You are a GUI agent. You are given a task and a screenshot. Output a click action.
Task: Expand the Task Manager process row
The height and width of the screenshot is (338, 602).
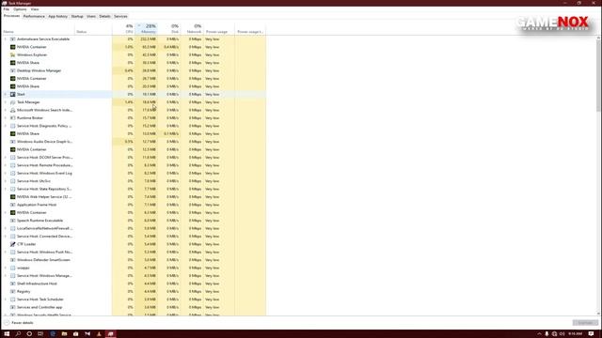5,102
